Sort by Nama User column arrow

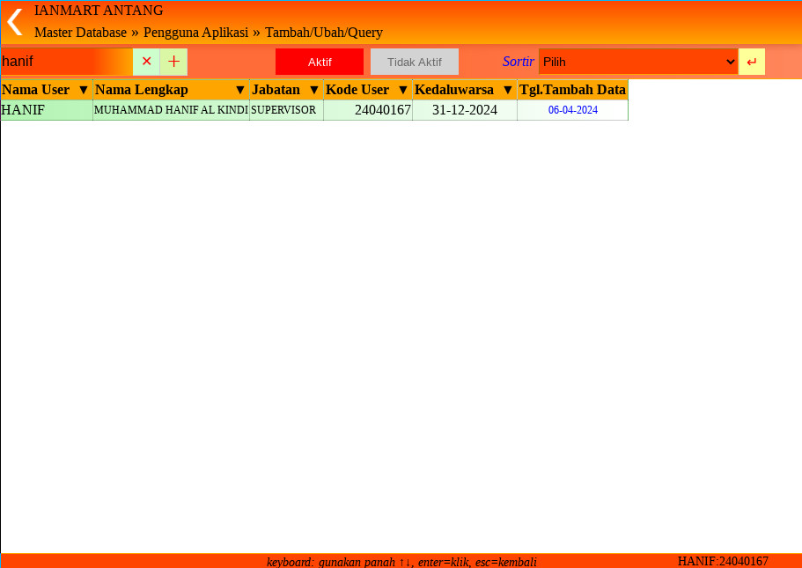[x=84, y=90]
